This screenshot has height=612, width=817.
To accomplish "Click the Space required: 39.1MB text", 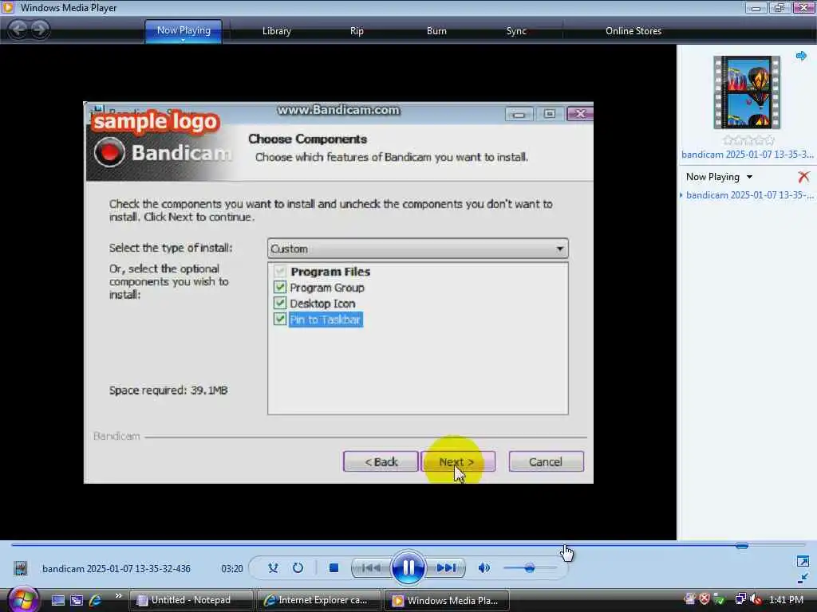I will click(x=168, y=390).
